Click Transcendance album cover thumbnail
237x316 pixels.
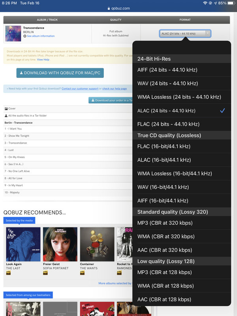coord(13,34)
